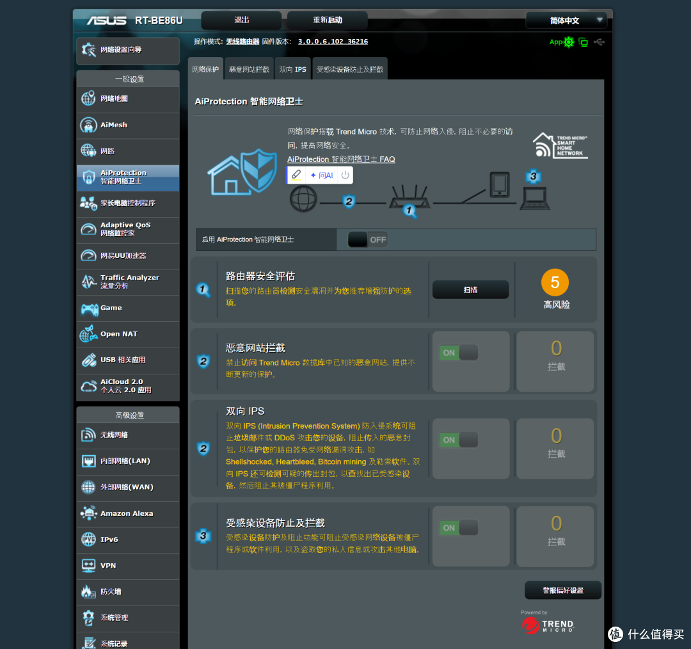691x649 pixels.
Task: Switch to the 受感染设备防止及拦截 tab
Action: tap(350, 69)
